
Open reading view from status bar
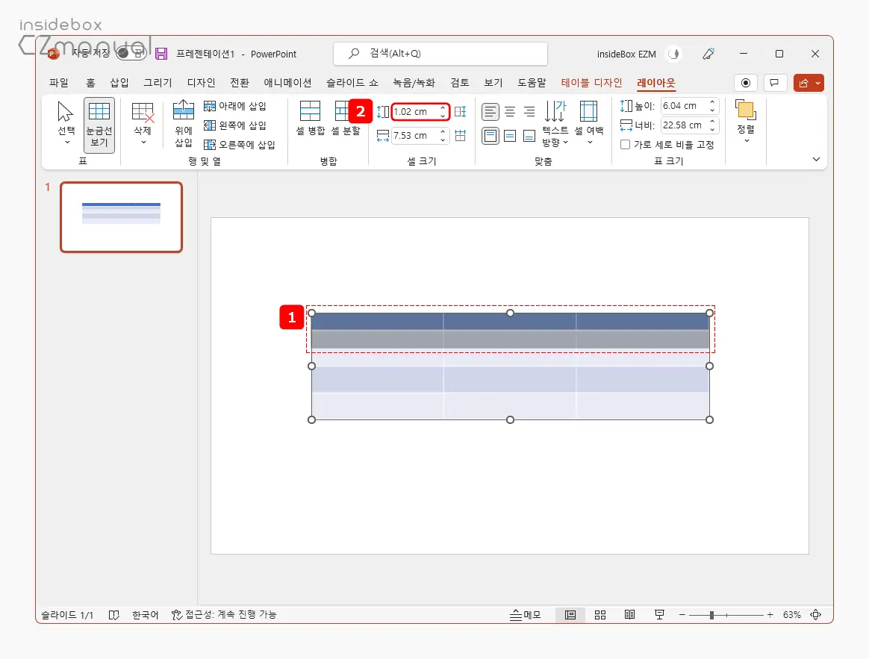pyautogui.click(x=630, y=615)
